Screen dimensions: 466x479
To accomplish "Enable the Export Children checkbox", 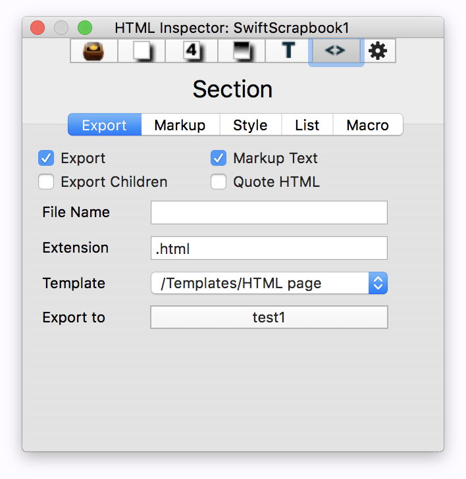I will (46, 182).
